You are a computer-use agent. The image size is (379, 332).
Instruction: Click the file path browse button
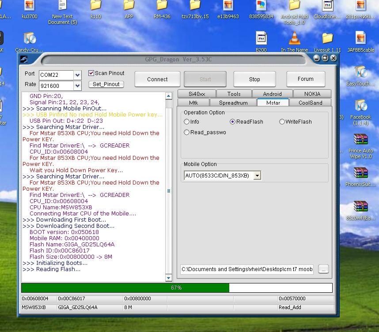[323, 269]
